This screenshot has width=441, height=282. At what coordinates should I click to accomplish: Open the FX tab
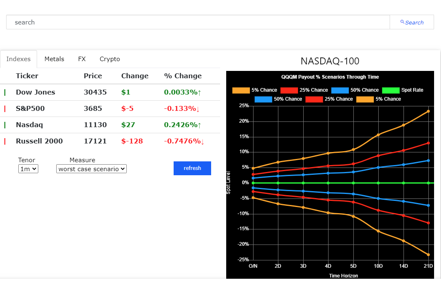[82, 59]
